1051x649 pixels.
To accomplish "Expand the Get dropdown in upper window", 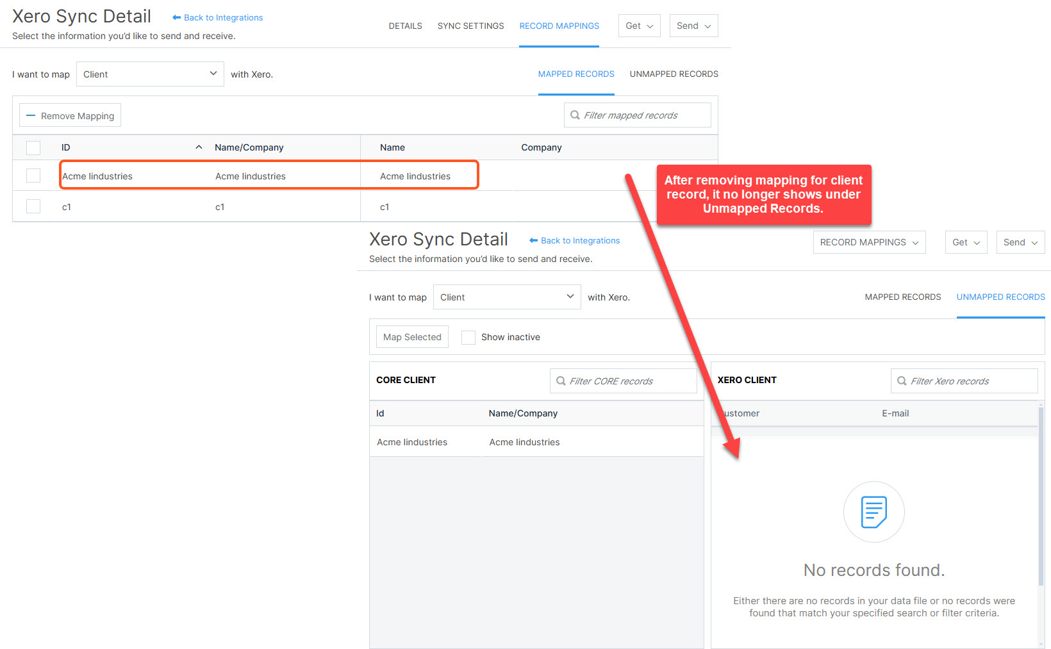I will tap(640, 26).
